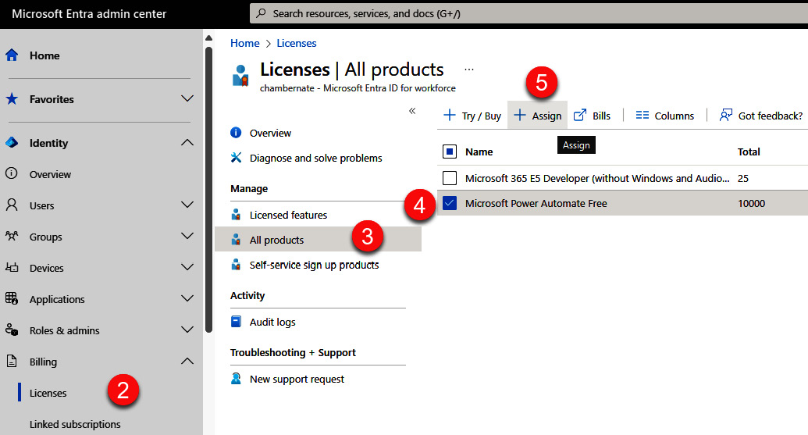Uncheck the Microsoft Power Automate Free checkbox
The width and height of the screenshot is (808, 435).
point(450,202)
